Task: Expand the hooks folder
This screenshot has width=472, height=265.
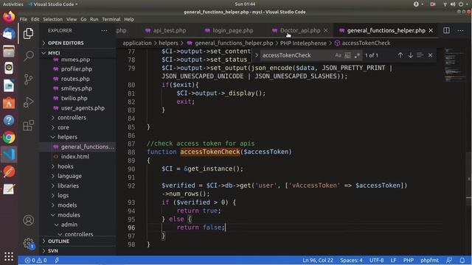Action: pos(66,166)
